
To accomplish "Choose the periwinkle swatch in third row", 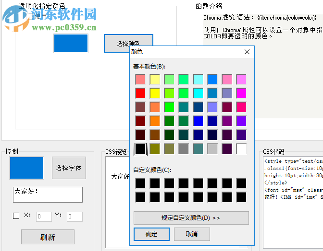I will [212, 107].
